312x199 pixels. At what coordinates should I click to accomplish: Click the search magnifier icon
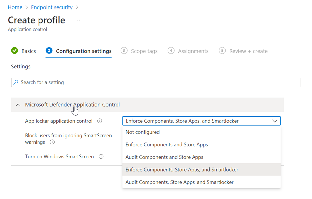[x=16, y=82]
